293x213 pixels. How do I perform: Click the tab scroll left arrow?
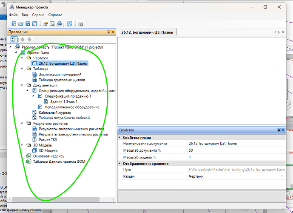tap(275, 32)
